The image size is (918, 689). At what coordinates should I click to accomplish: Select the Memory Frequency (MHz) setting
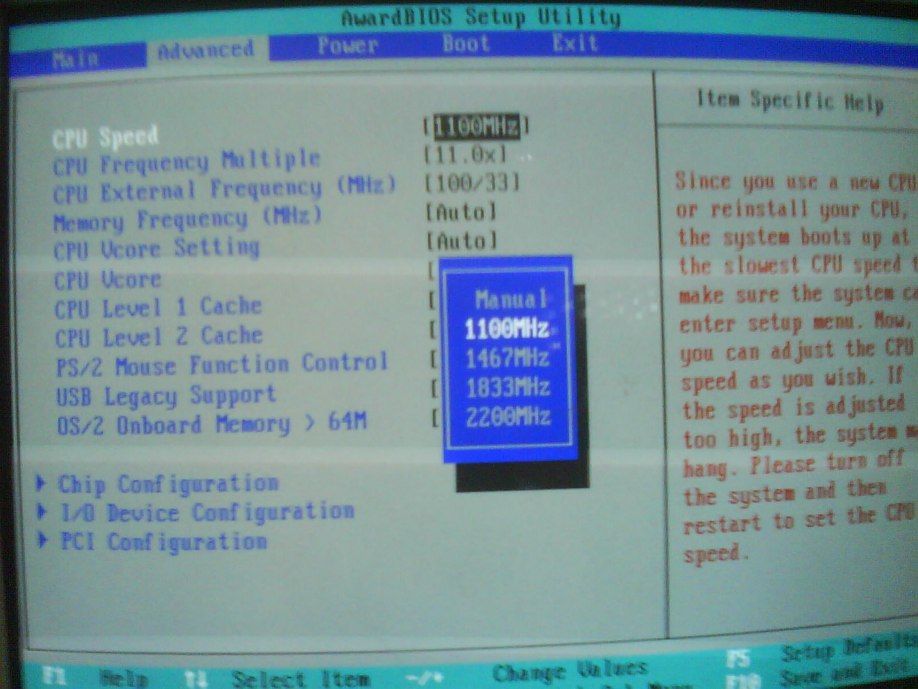click(x=188, y=220)
